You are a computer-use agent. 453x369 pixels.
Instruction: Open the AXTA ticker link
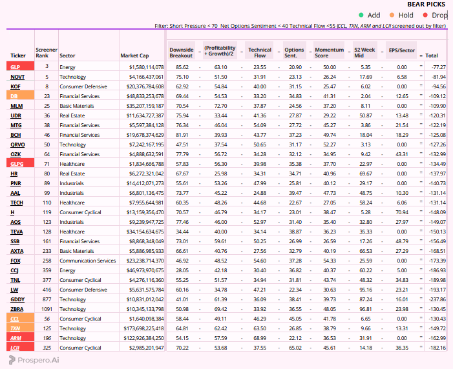point(17,251)
